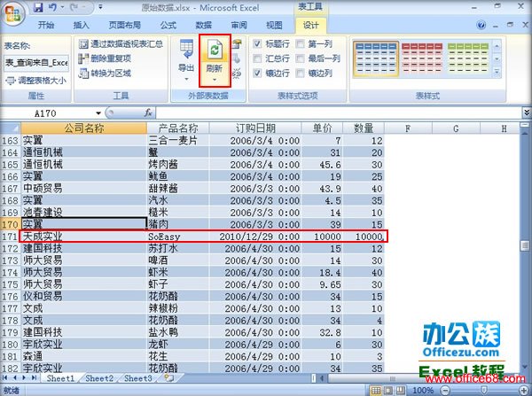Click 通过数据透视表汇总 pivot table icon
The image size is (532, 396).
[x=83, y=44]
